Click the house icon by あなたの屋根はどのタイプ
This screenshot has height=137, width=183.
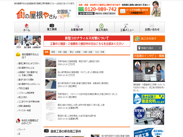pyautogui.click(x=18, y=121)
